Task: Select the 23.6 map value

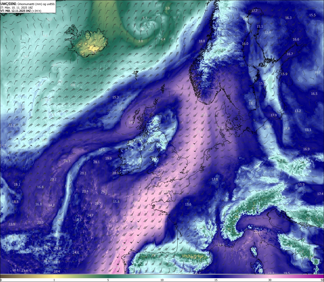Action: click(25, 271)
